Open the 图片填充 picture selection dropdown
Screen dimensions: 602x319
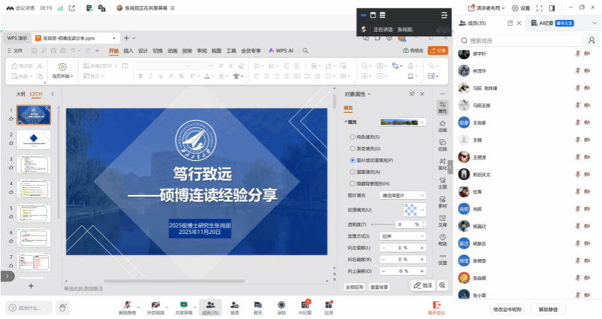point(403,195)
